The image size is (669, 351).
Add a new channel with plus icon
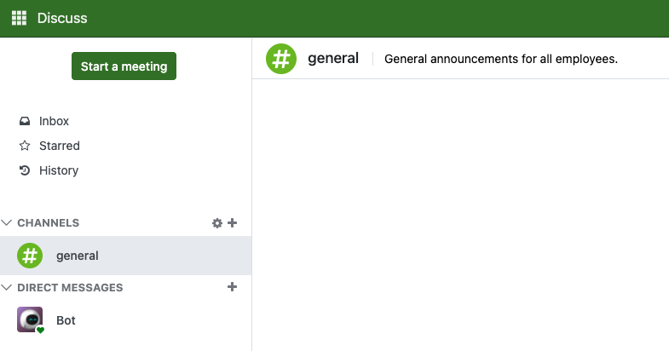233,223
